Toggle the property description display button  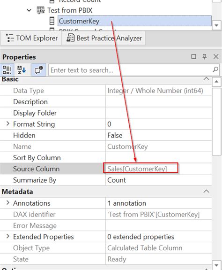click(38, 70)
